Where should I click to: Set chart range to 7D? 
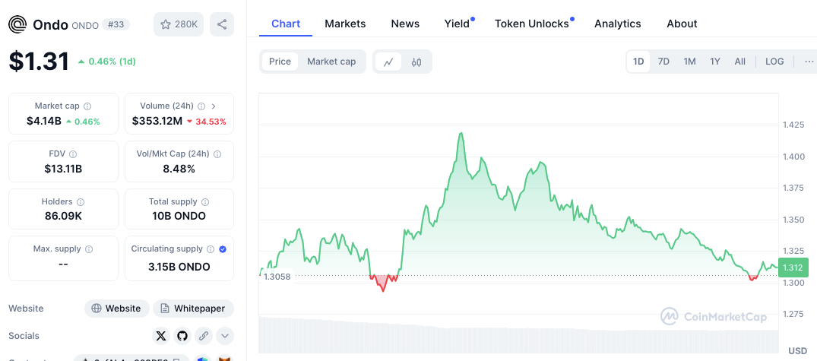(x=663, y=62)
